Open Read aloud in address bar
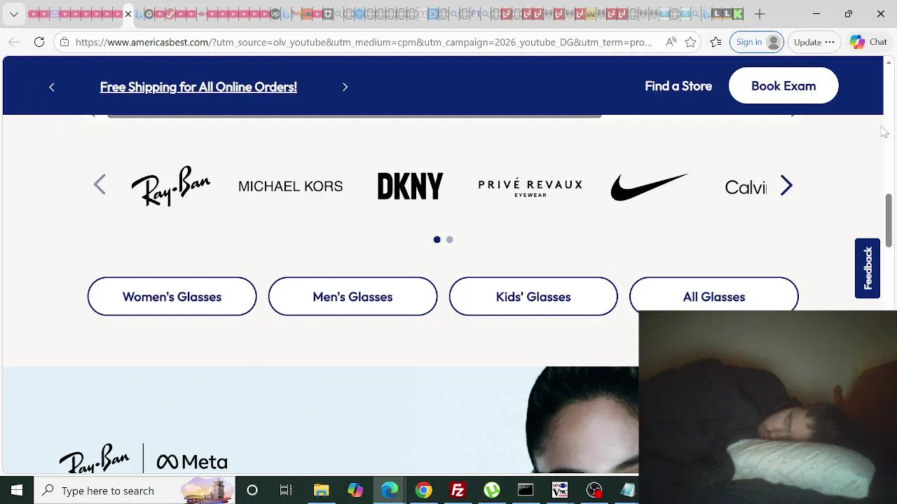The height and width of the screenshot is (504, 897). tap(671, 42)
